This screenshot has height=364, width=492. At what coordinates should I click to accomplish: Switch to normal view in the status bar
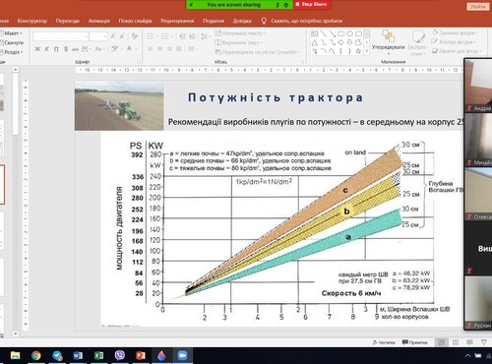(441, 342)
